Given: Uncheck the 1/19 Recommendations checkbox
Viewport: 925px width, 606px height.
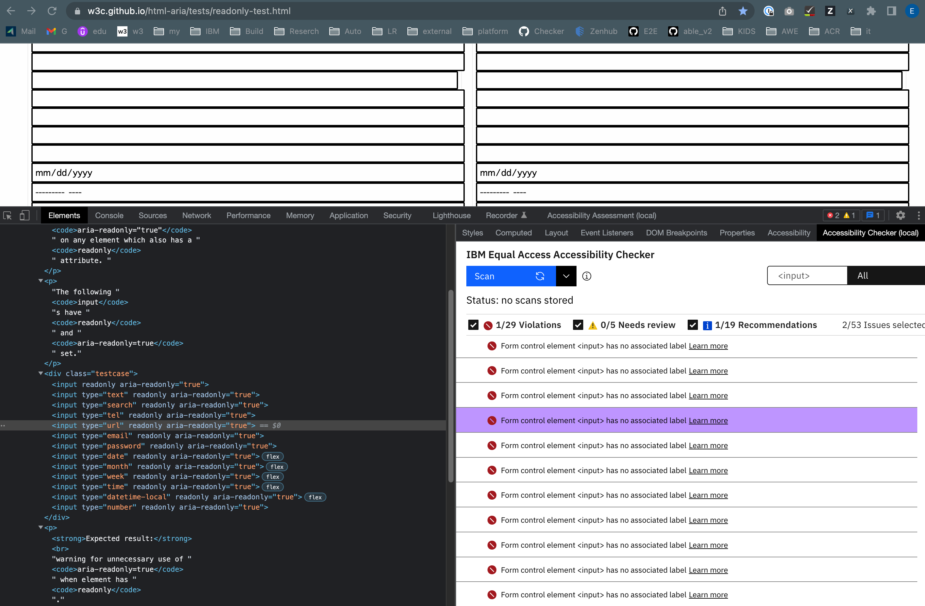Looking at the screenshot, I should [x=692, y=325].
